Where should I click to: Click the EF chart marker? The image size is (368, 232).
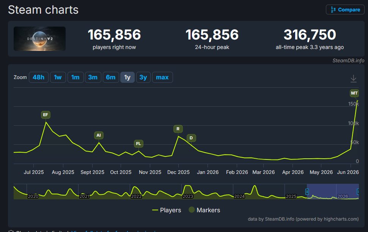tap(46, 115)
